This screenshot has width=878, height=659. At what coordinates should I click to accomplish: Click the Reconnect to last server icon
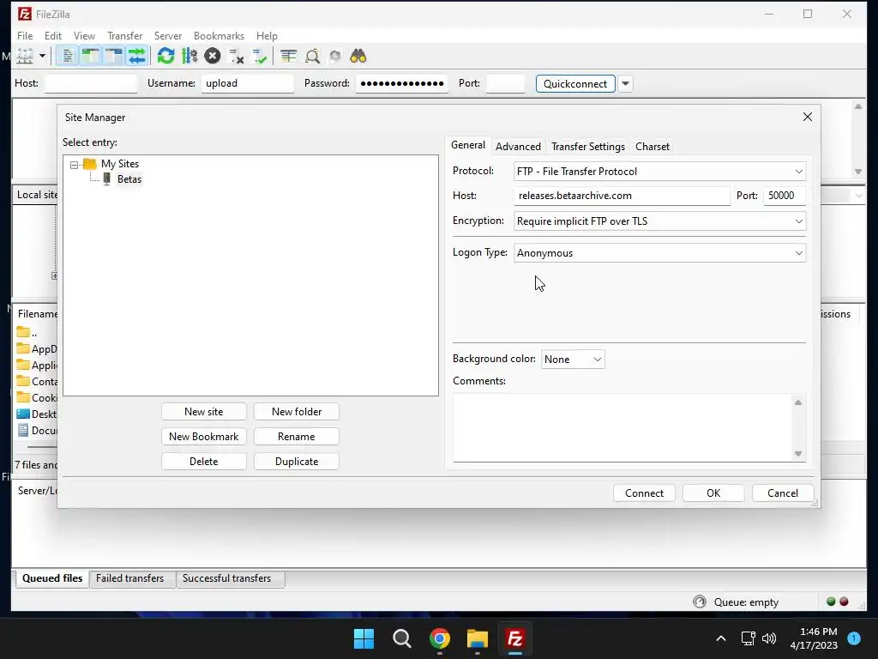pyautogui.click(x=259, y=56)
